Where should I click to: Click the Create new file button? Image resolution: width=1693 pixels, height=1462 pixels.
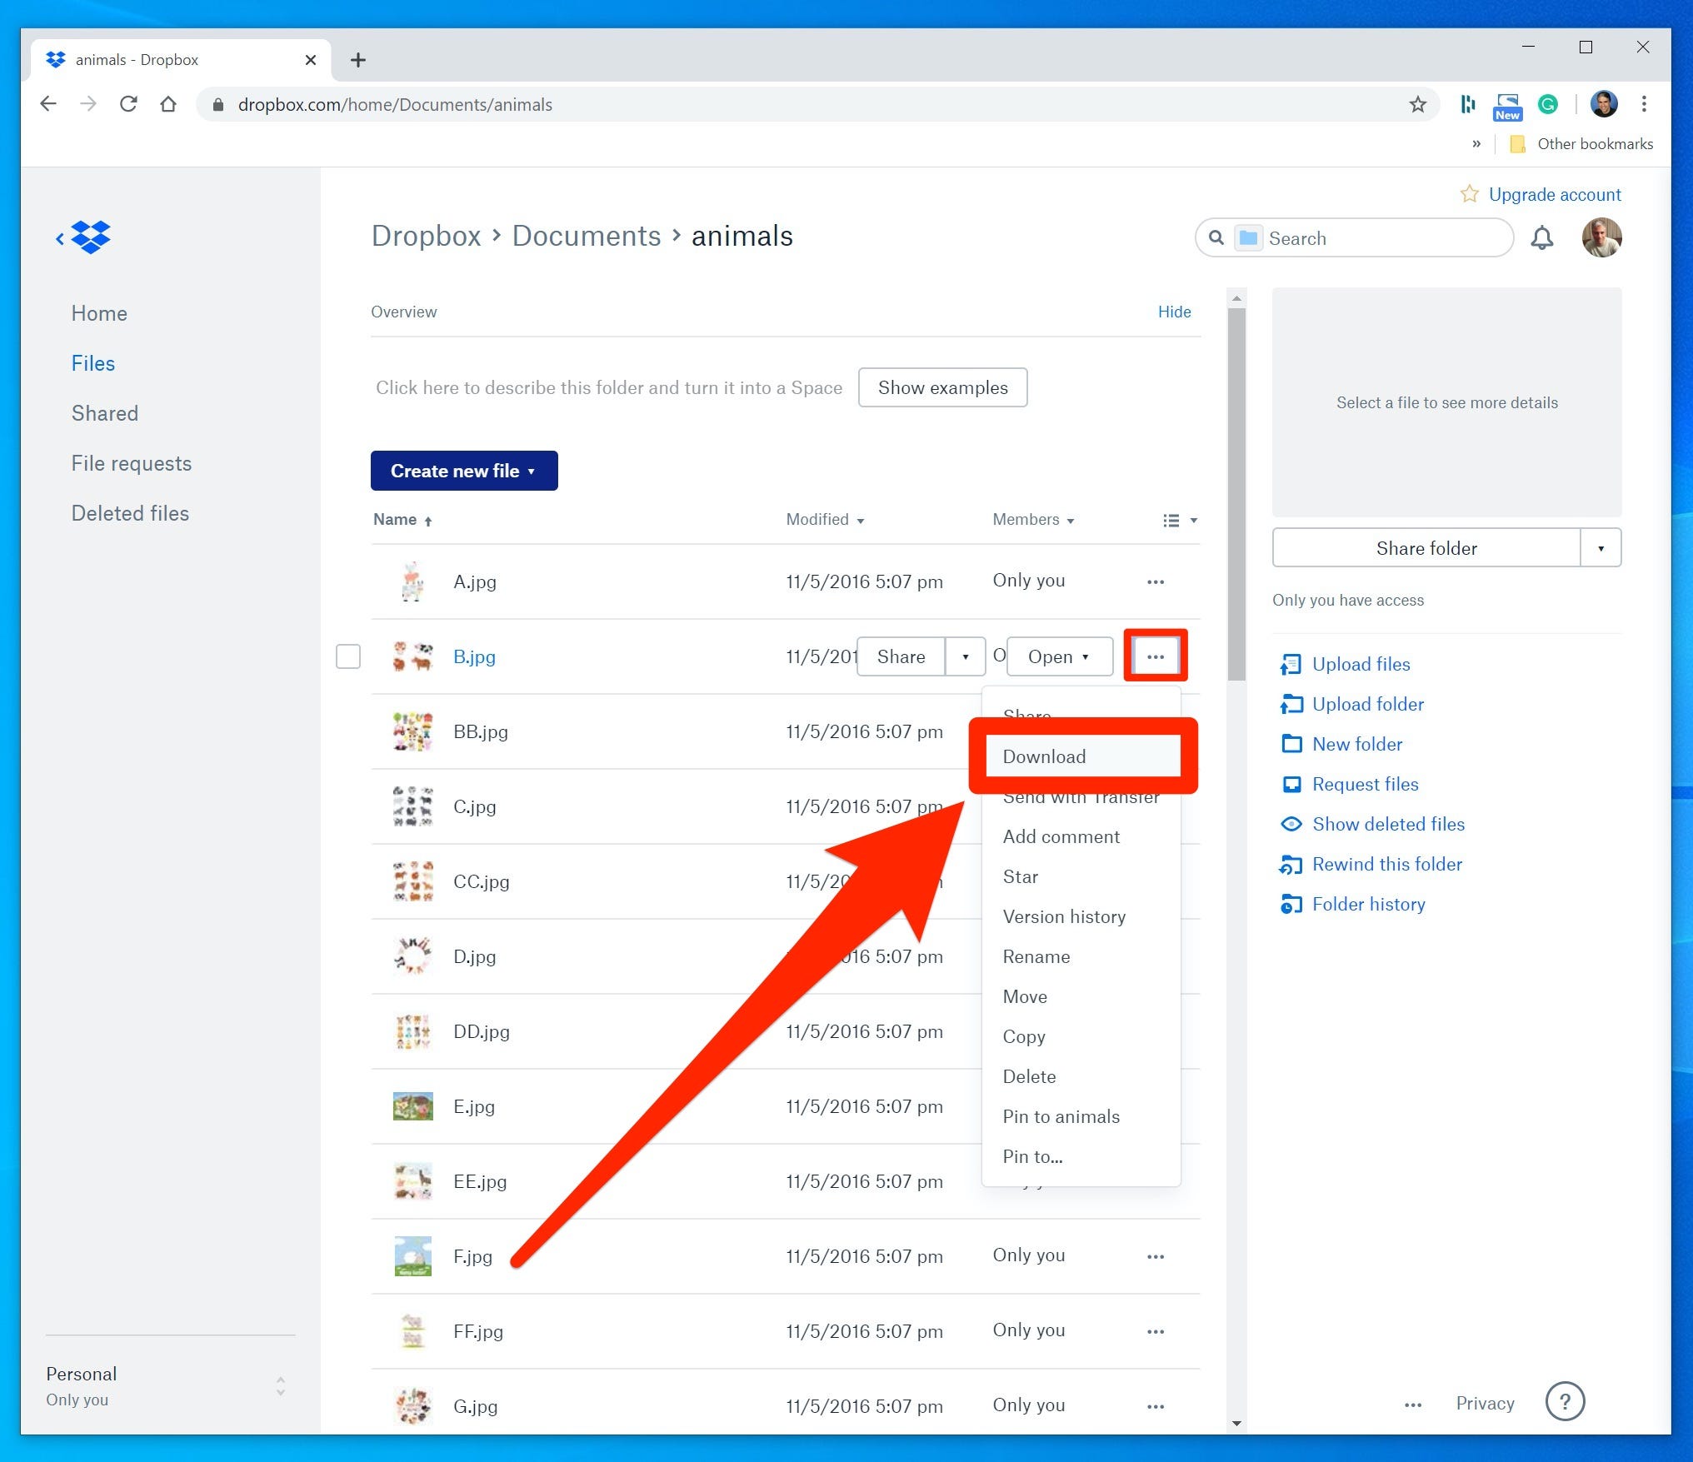click(x=463, y=471)
